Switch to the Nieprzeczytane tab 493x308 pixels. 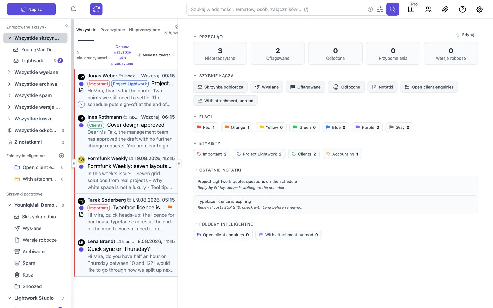tap(144, 30)
